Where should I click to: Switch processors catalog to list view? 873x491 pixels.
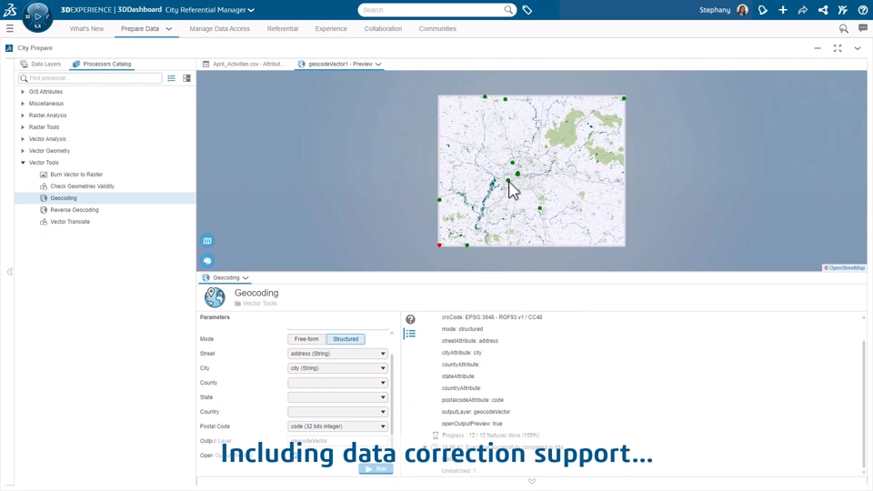point(172,78)
